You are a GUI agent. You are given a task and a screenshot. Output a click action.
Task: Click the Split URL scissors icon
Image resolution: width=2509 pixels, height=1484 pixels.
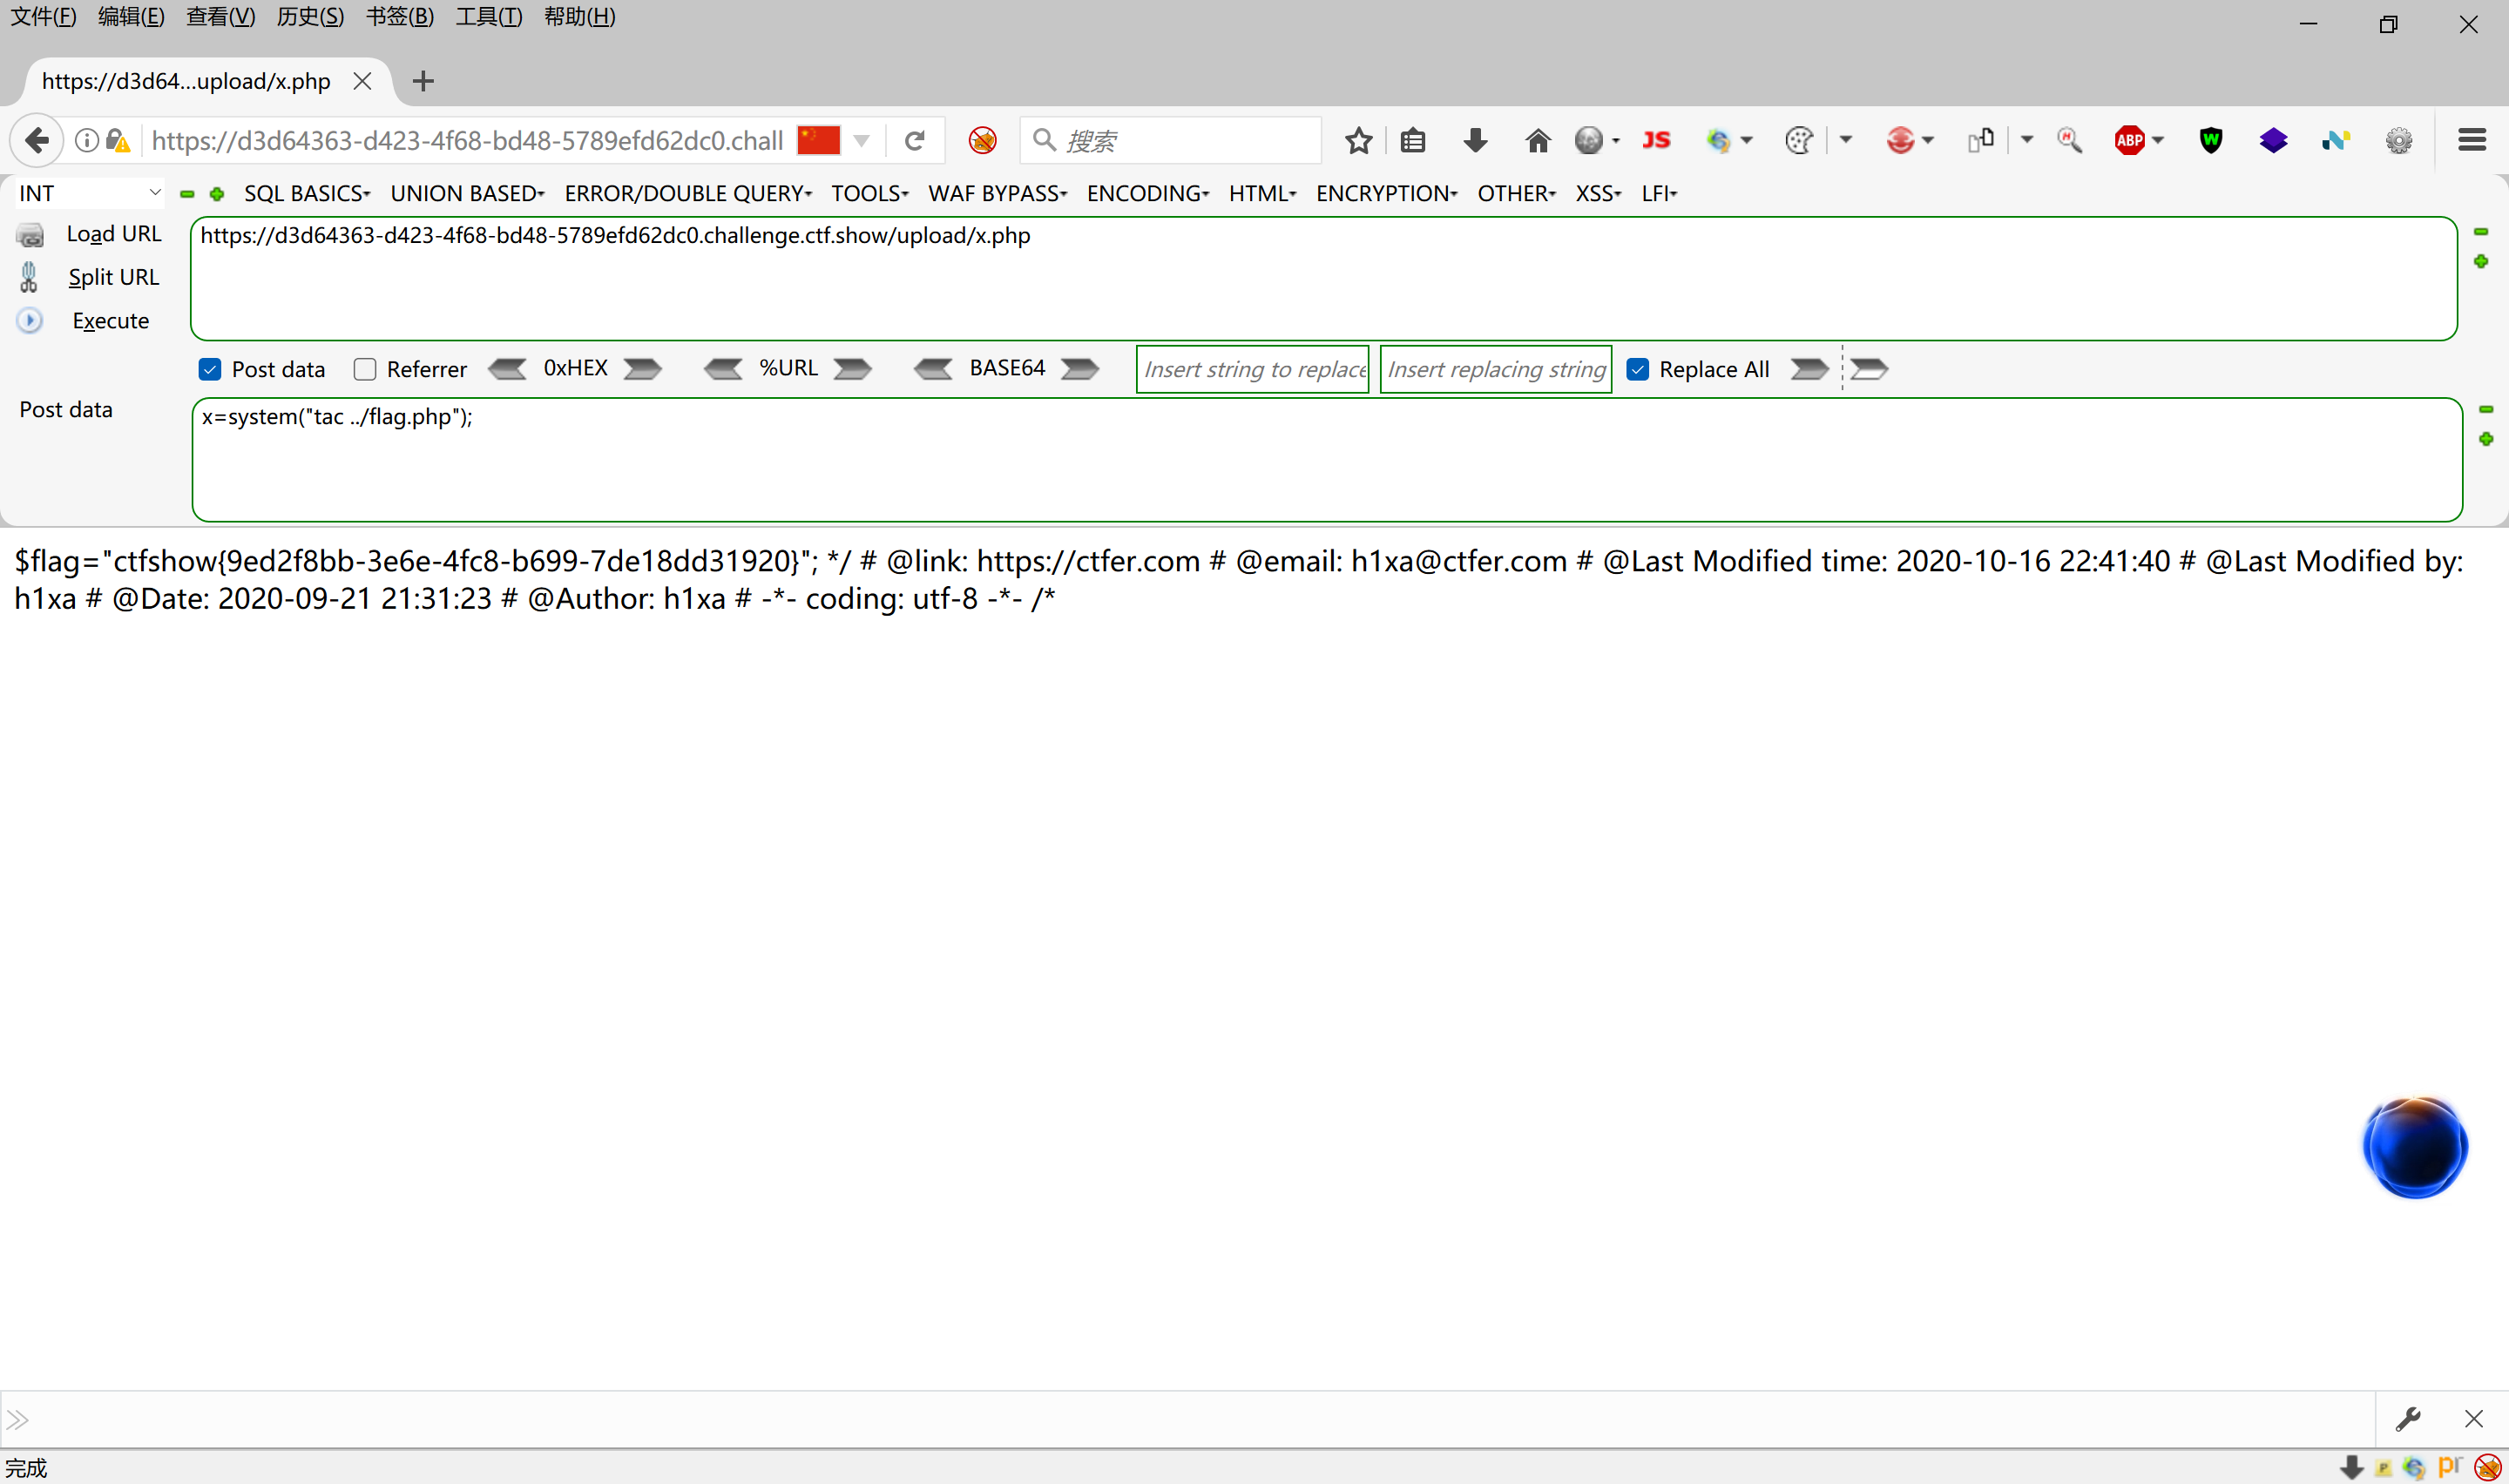tap(29, 277)
